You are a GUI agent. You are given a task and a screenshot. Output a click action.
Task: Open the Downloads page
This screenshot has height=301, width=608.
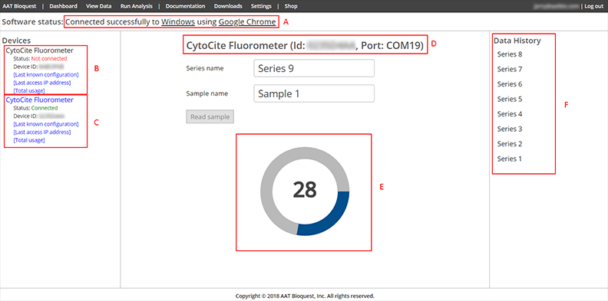pyautogui.click(x=228, y=6)
